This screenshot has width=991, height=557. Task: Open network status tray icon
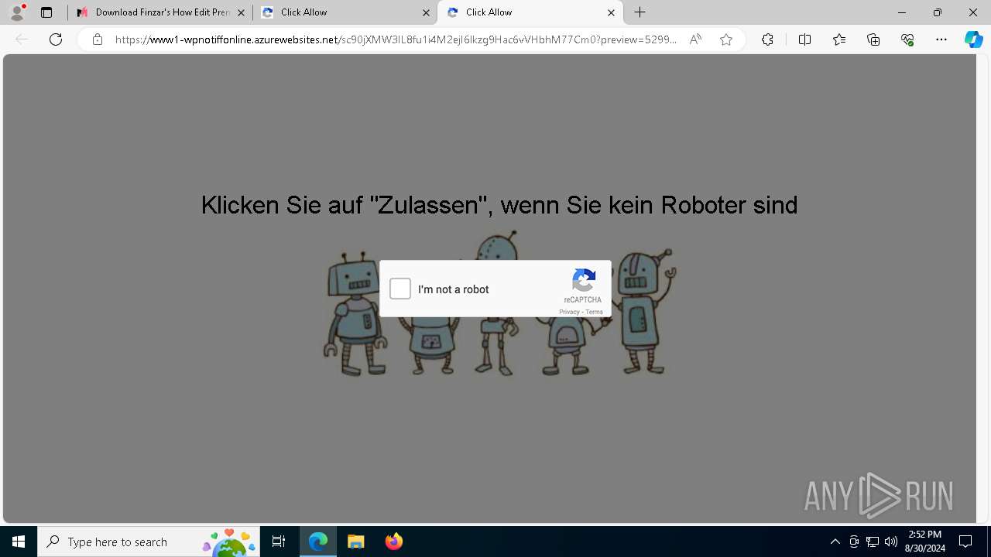click(x=873, y=542)
